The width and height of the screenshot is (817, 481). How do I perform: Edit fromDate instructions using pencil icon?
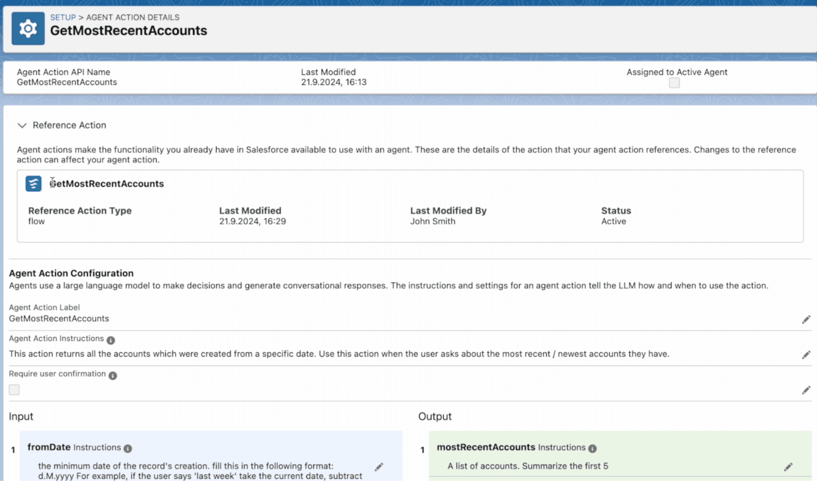point(379,467)
